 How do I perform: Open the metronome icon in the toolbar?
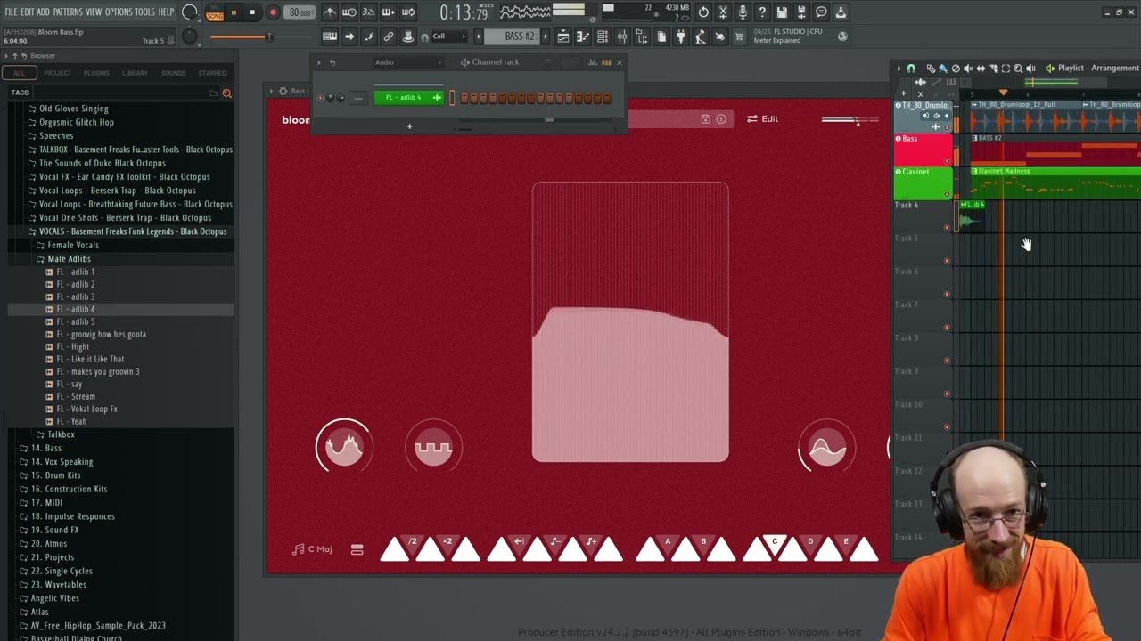[330, 12]
